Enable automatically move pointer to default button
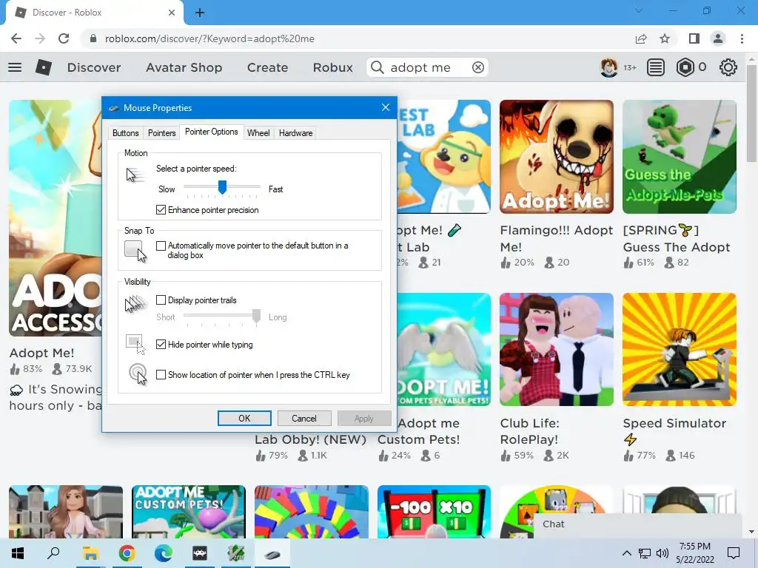The width and height of the screenshot is (758, 568). (161, 246)
